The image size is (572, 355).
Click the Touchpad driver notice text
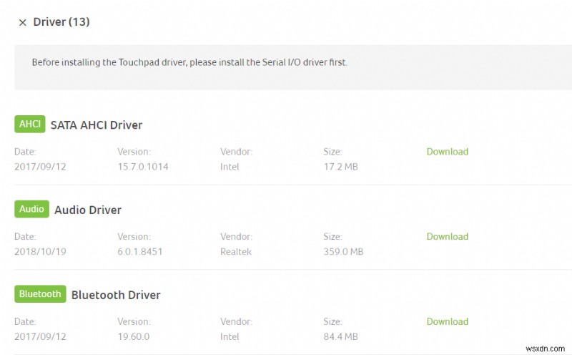[x=189, y=62]
